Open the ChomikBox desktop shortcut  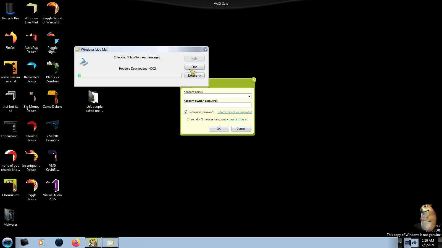point(10,188)
